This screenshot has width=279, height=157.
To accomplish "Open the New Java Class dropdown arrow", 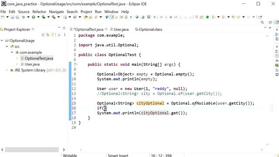I will click(80, 17).
